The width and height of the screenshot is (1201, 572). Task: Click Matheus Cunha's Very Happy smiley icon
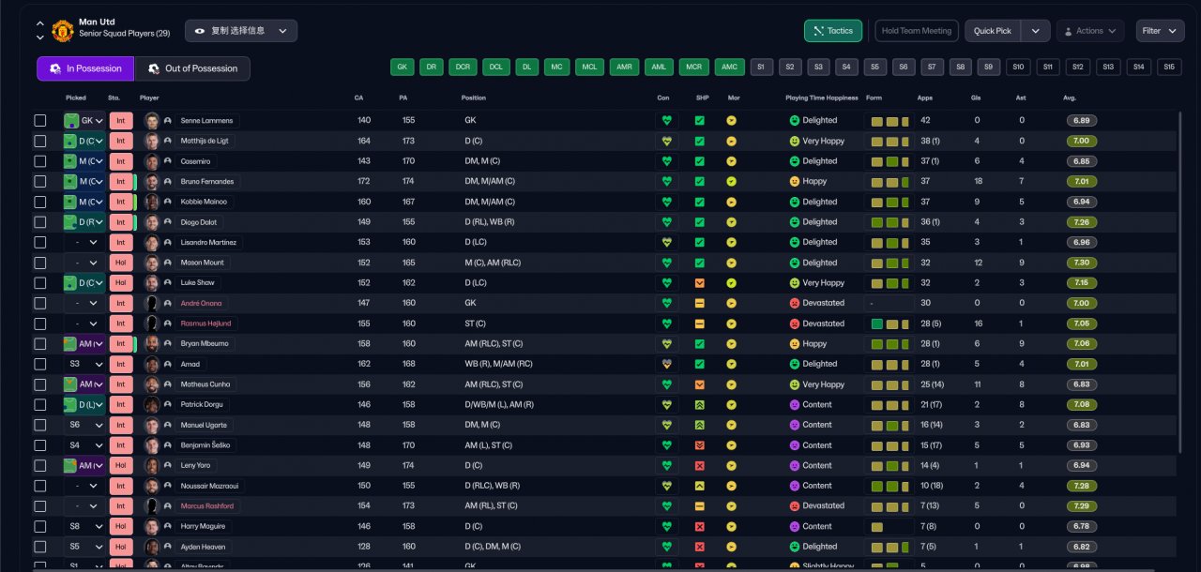pyautogui.click(x=795, y=384)
